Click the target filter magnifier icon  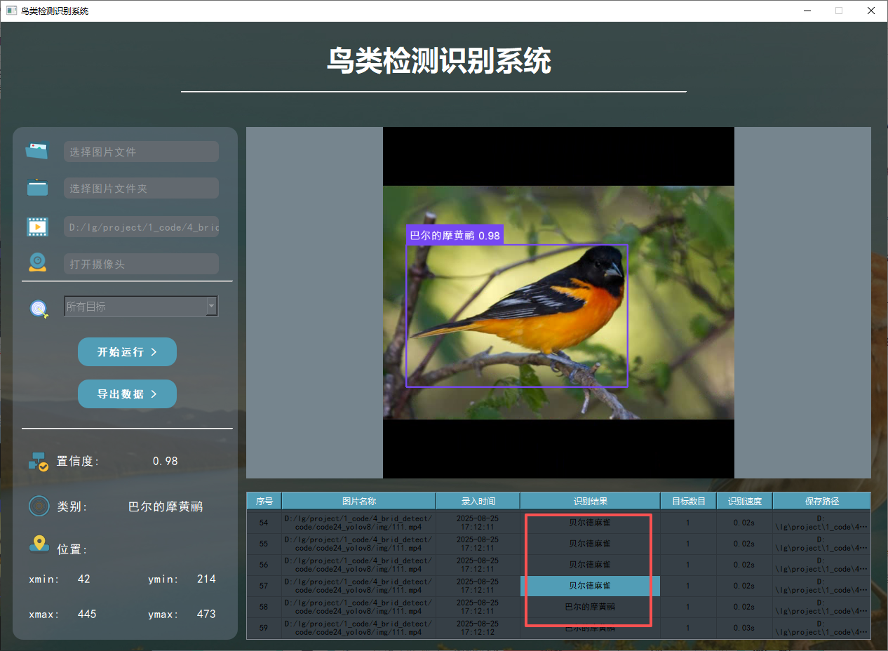pyautogui.click(x=39, y=308)
